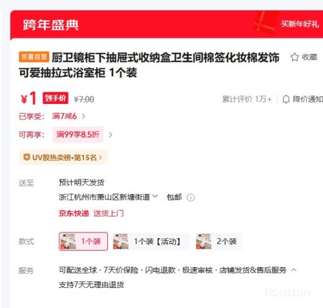Screen dimensions: 323x308
Task: Click the red gift box banner image
Action: (265, 23)
